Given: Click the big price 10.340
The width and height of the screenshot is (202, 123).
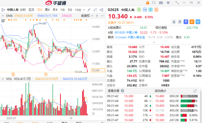Looking at the screenshot, I should tap(118, 17).
